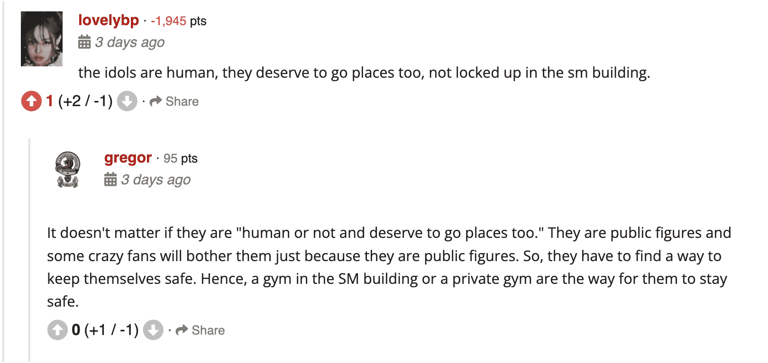Click the share arrow icon on gregor's reply
Screen dimensions: 768x363
pyautogui.click(x=183, y=330)
